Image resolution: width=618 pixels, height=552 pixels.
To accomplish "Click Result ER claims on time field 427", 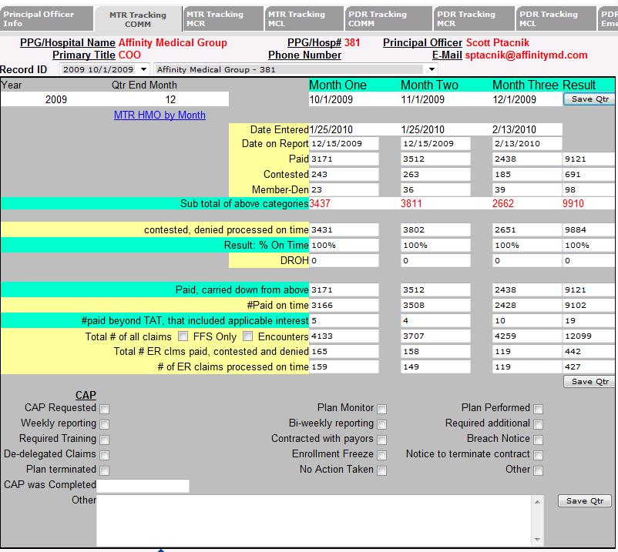I will point(589,367).
